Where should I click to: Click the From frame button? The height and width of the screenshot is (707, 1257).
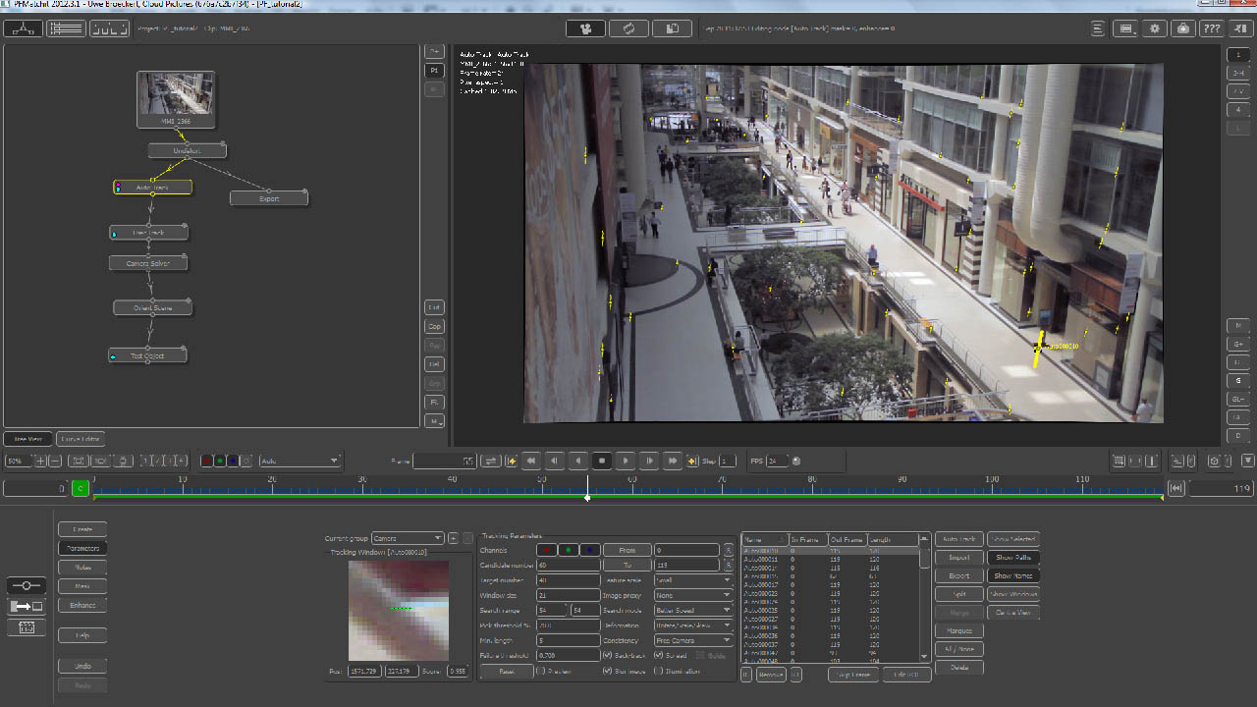[627, 550]
